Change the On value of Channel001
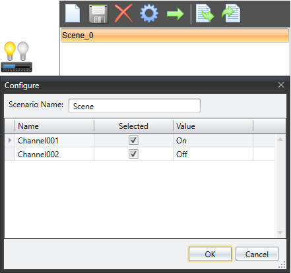Viewport: 291px width, 273px height. coord(213,141)
